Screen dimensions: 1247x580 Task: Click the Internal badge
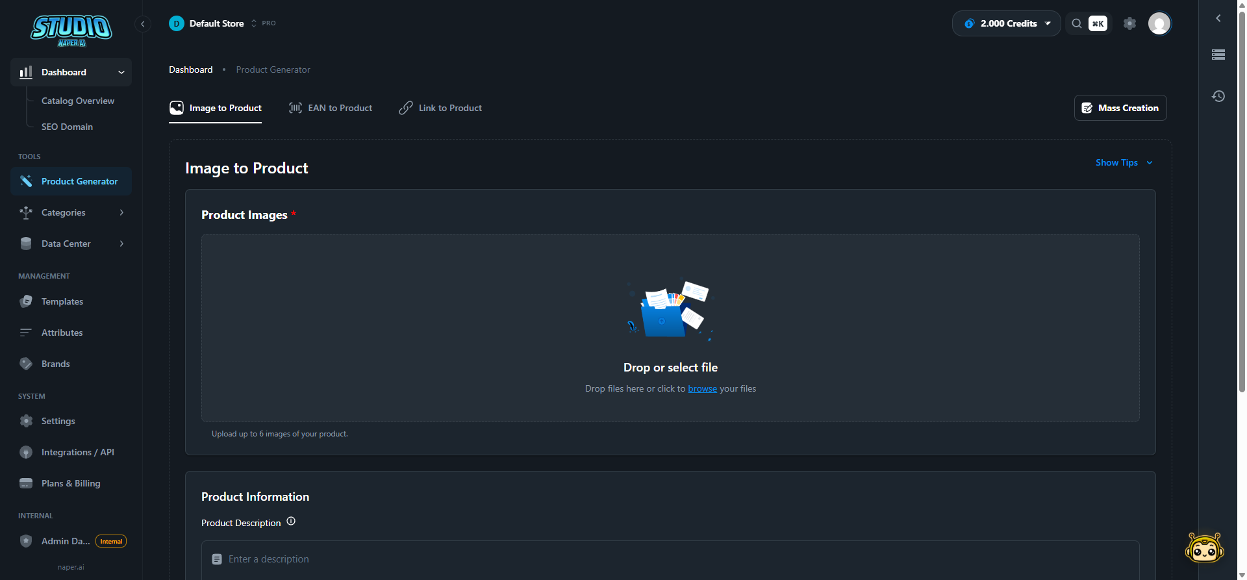[111, 541]
